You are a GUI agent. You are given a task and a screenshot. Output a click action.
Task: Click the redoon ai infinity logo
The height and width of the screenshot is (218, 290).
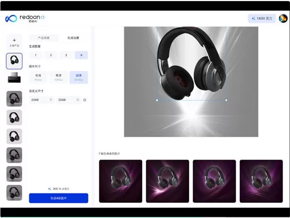pos(11,18)
